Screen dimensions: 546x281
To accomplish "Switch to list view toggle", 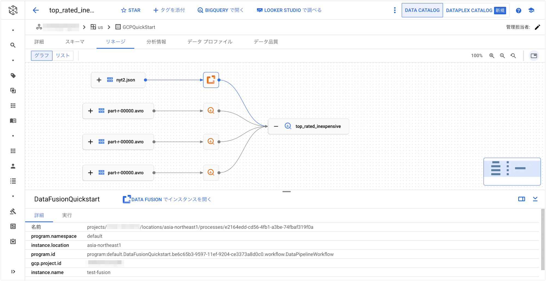I will 63,56.
